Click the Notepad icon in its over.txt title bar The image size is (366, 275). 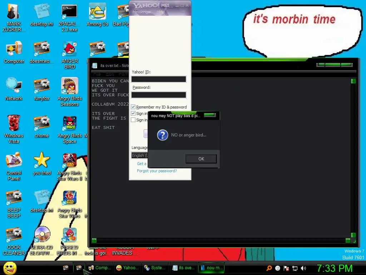click(94, 66)
